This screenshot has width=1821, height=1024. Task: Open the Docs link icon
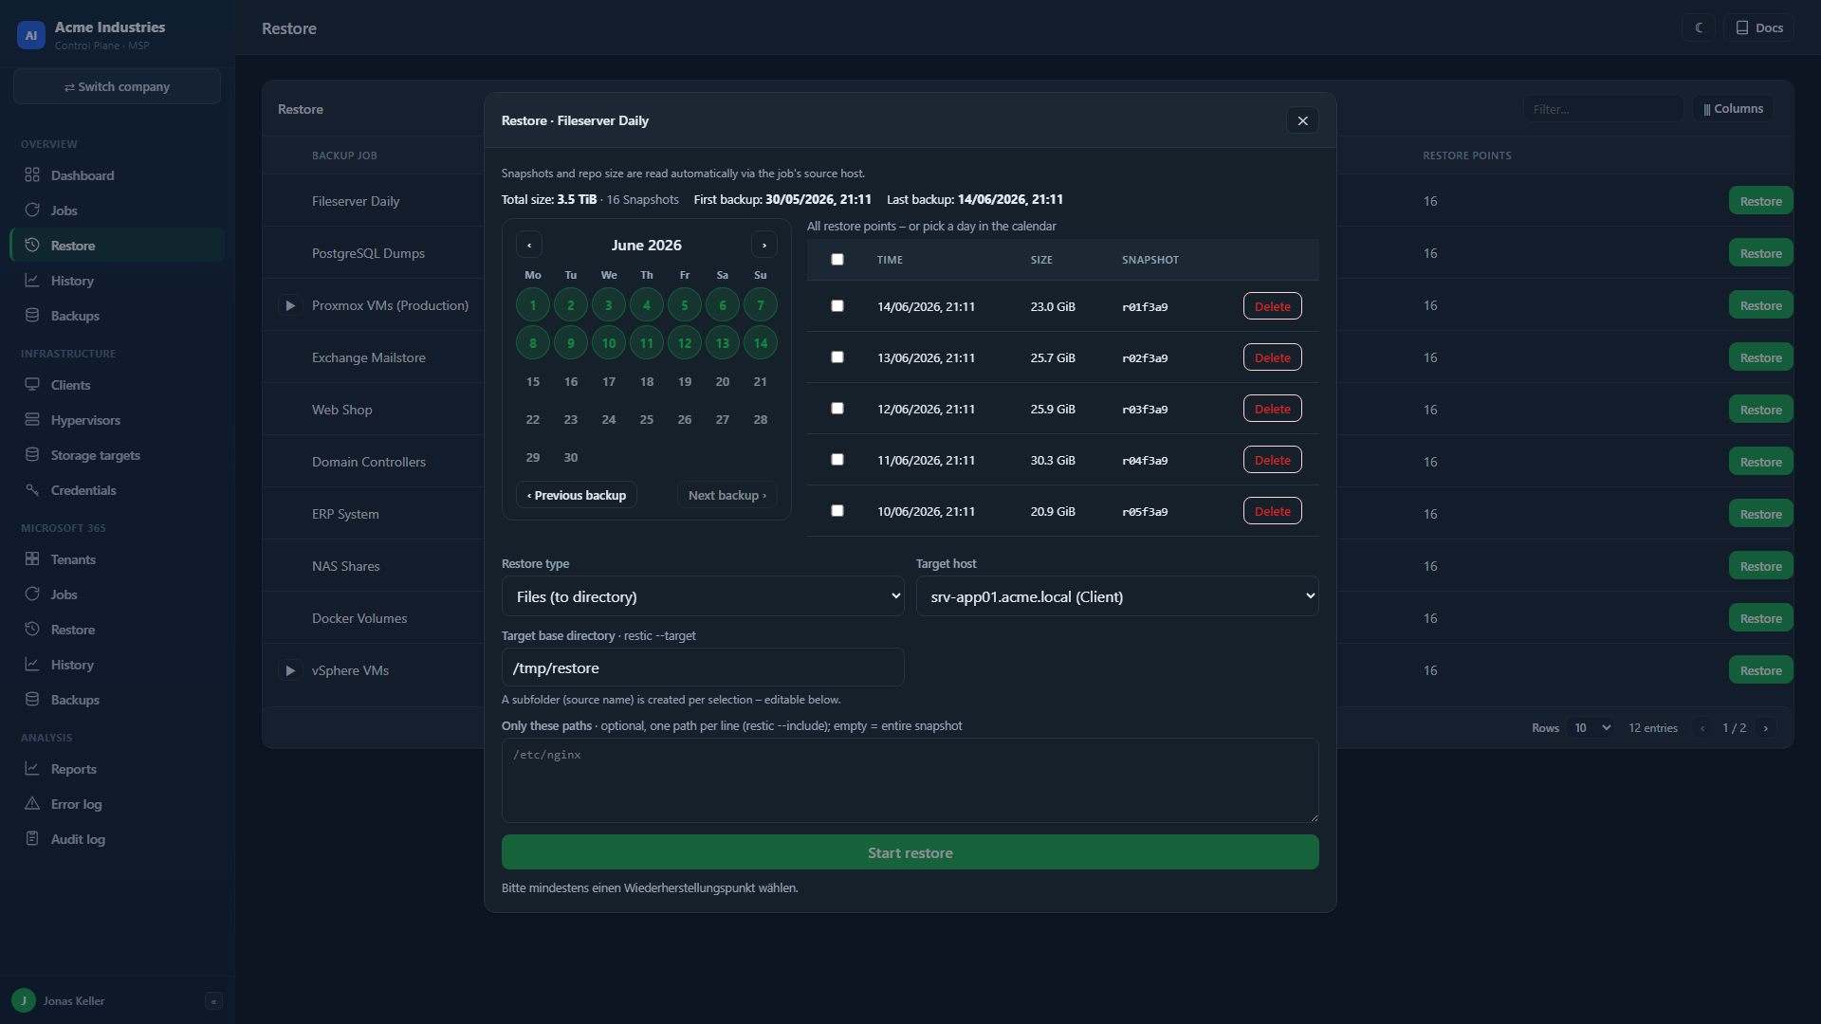1741,27
